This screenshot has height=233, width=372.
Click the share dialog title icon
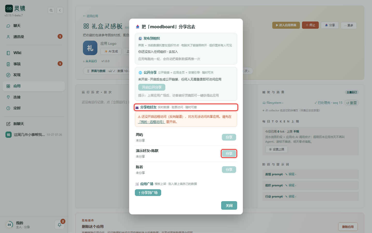coord(138,27)
